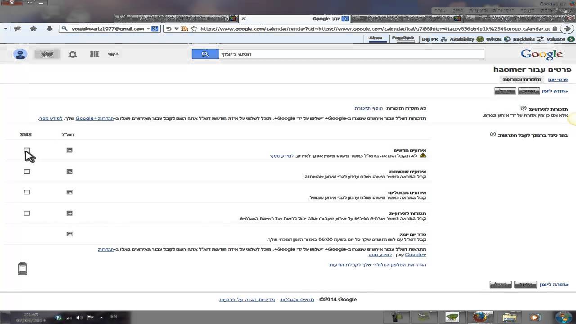
Task: Click the Firefox home icon
Action: pyautogui.click(x=33, y=29)
